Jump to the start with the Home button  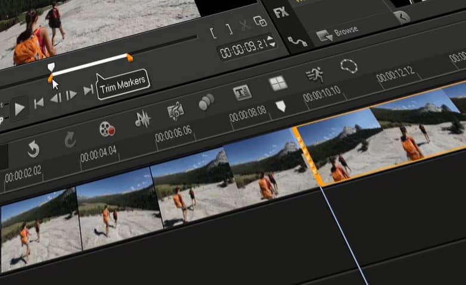coord(39,104)
